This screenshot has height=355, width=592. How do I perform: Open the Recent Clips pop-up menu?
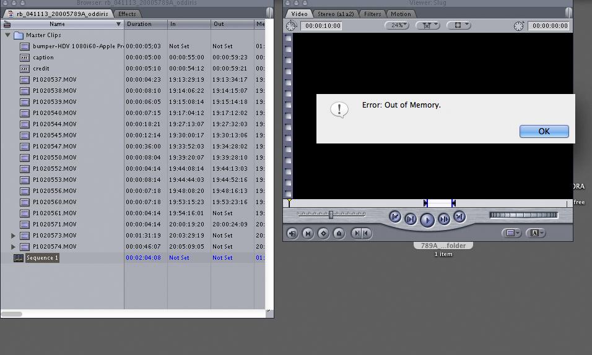(x=511, y=233)
